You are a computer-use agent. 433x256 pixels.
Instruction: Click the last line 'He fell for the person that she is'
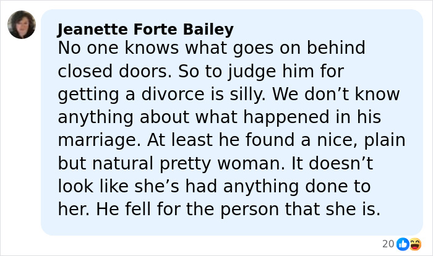tap(219, 209)
